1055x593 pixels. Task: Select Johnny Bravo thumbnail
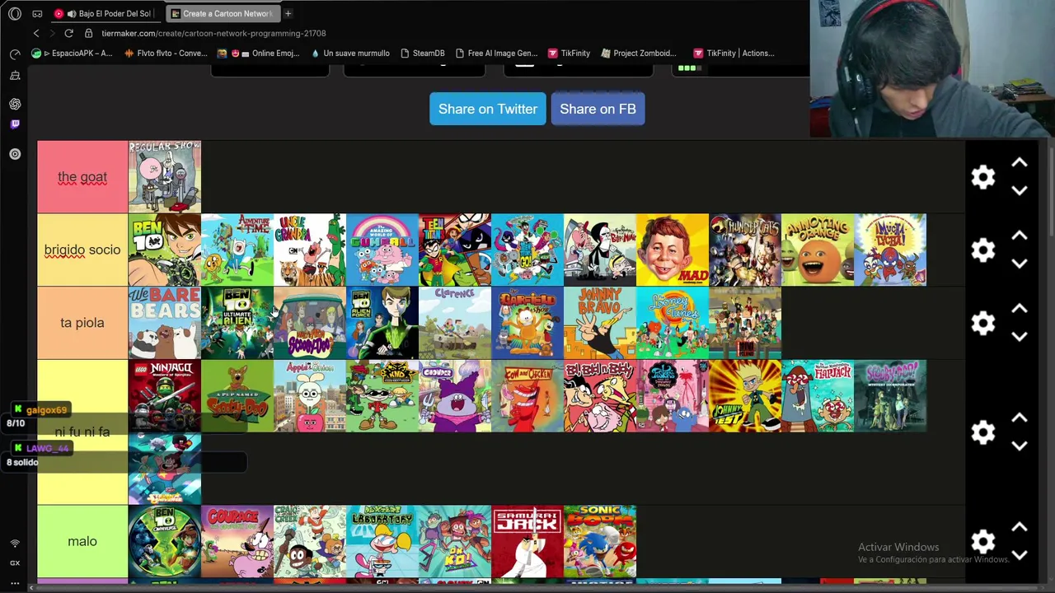coord(600,323)
